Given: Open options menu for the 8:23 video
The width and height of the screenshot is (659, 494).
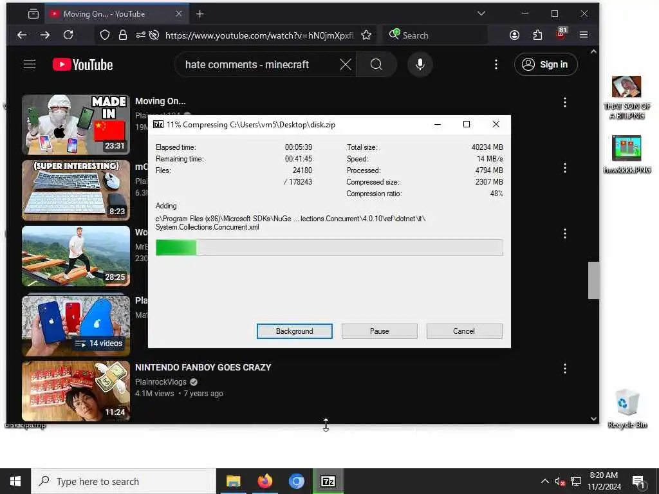Looking at the screenshot, I should tap(565, 168).
